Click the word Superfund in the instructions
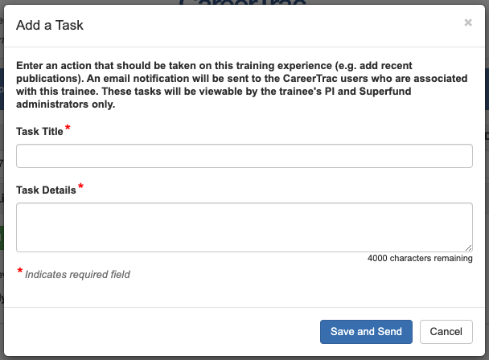This screenshot has height=360, width=489. (x=385, y=91)
